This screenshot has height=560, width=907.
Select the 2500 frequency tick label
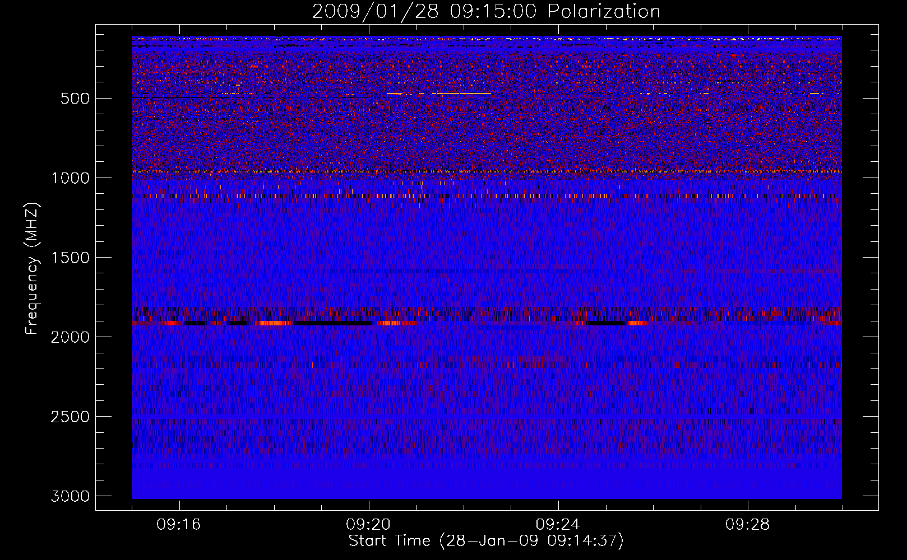70,417
